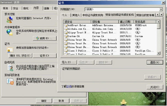This screenshot has width=167, height=106.
Task: Open the 受信任的发布者 tab
Action: (x=145, y=15)
